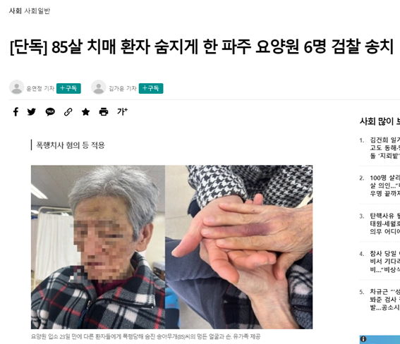Enlarge the article photo of bruised hand

coord(238,247)
